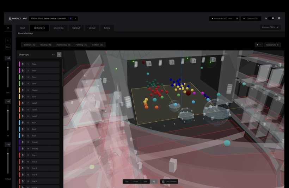The width and height of the screenshot is (289, 188).
Task: Click the microphone icon for Tami
Action: tap(23, 84)
